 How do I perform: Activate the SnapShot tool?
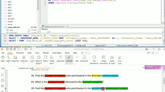pyautogui.click(x=15, y=59)
